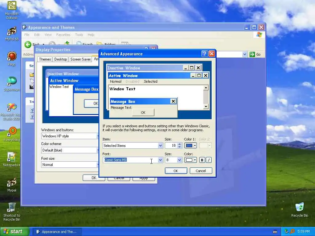Open Microsoft Outlook desktop icon

(12, 10)
